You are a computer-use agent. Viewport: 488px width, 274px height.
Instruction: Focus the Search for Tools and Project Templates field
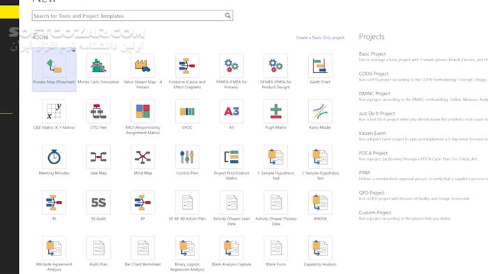tap(132, 15)
